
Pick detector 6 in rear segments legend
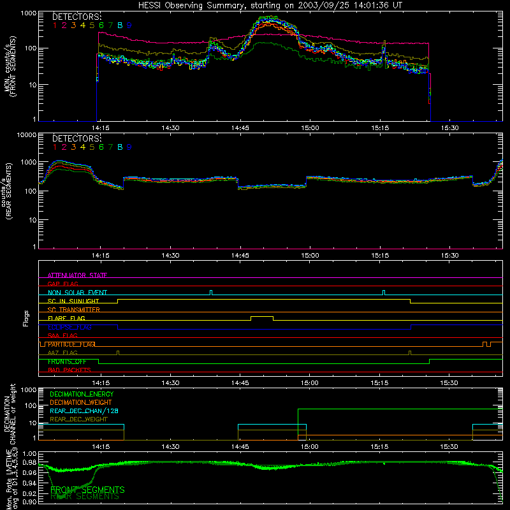pyautogui.click(x=101, y=147)
